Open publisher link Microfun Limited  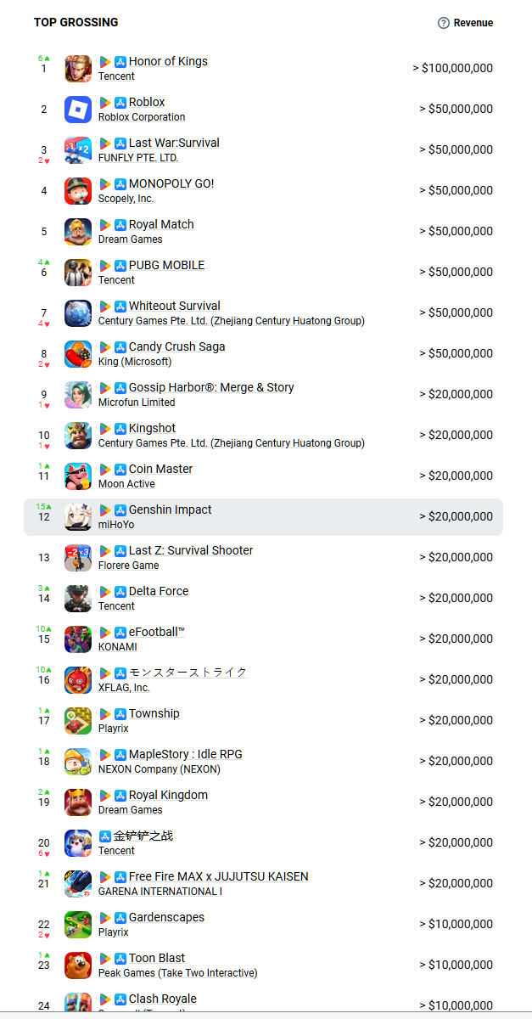137,403
